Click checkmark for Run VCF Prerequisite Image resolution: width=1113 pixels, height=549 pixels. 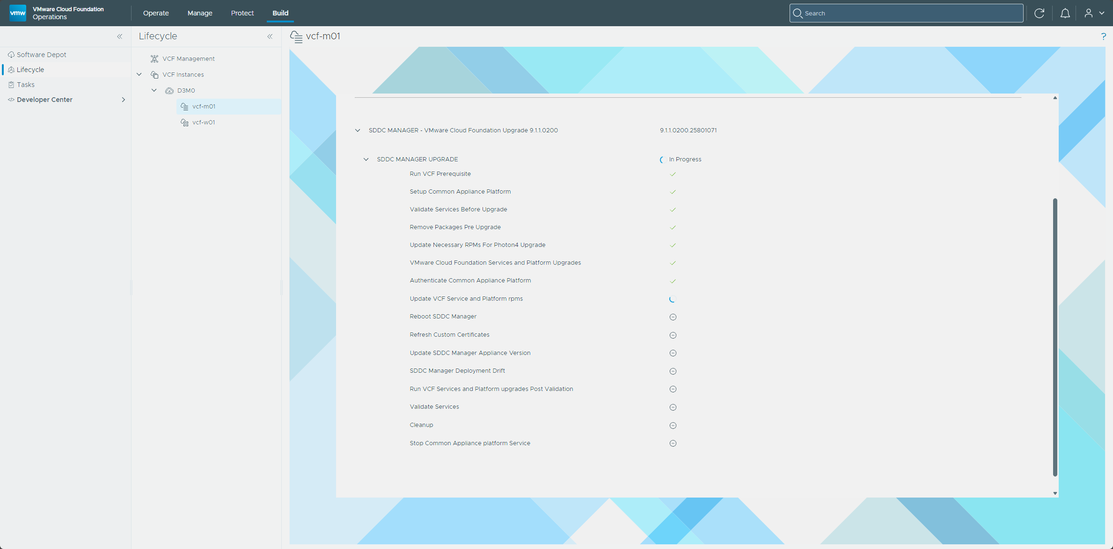coord(673,174)
